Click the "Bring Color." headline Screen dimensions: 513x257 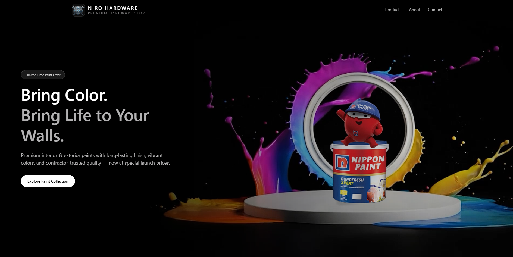pyautogui.click(x=64, y=95)
